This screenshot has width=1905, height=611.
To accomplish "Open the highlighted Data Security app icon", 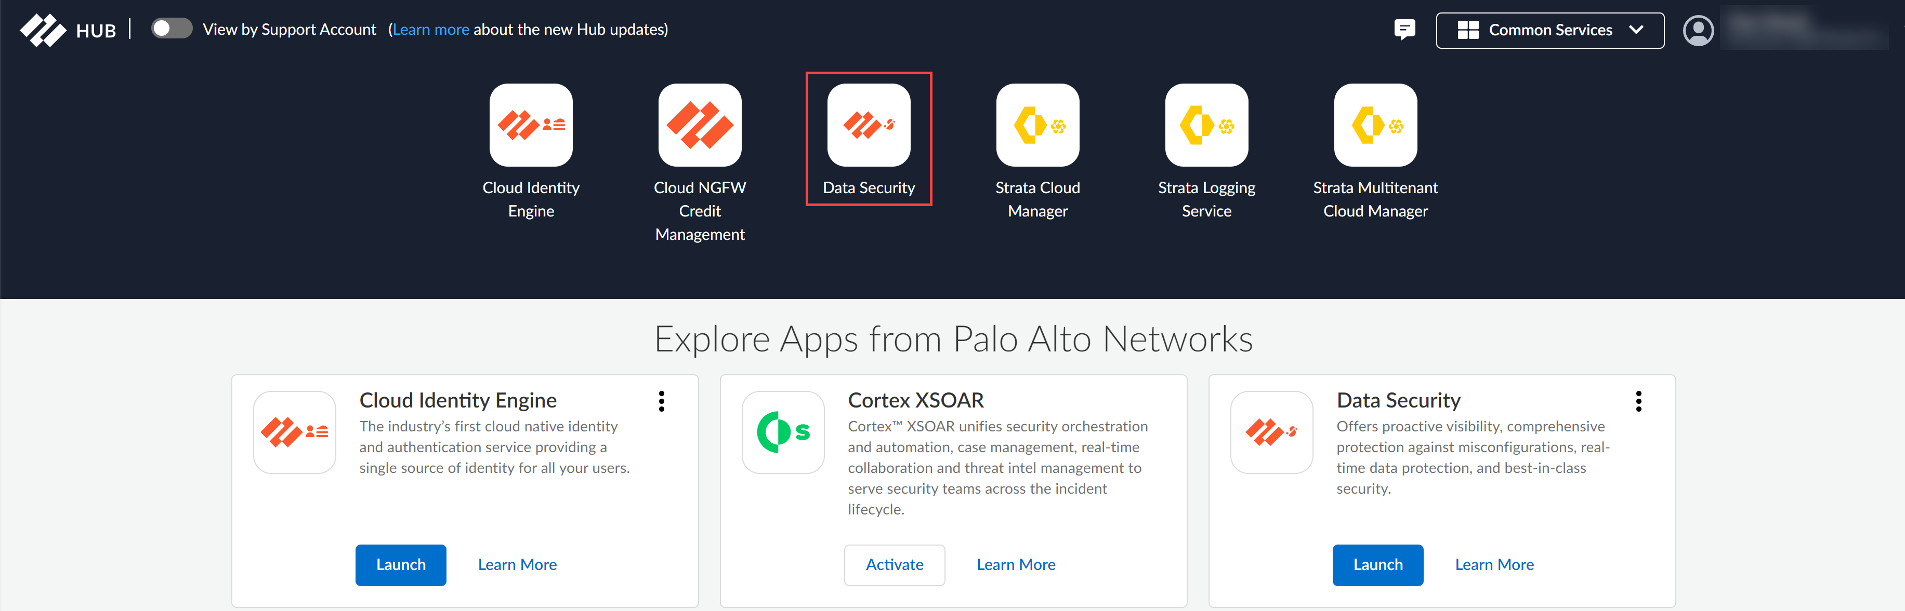I will coord(868,125).
